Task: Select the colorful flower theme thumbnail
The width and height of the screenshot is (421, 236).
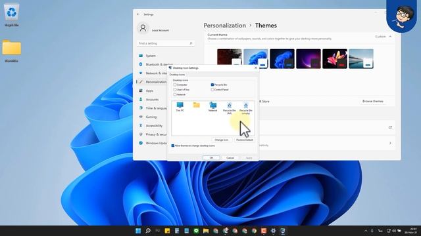Action: tap(335, 58)
